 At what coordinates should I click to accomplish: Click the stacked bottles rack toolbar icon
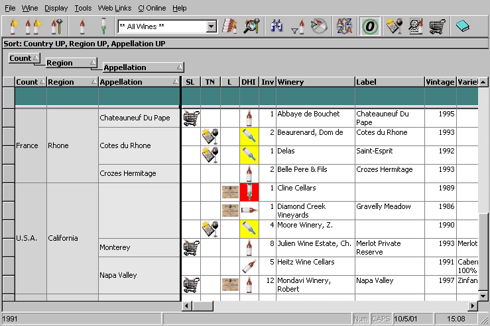tap(229, 26)
